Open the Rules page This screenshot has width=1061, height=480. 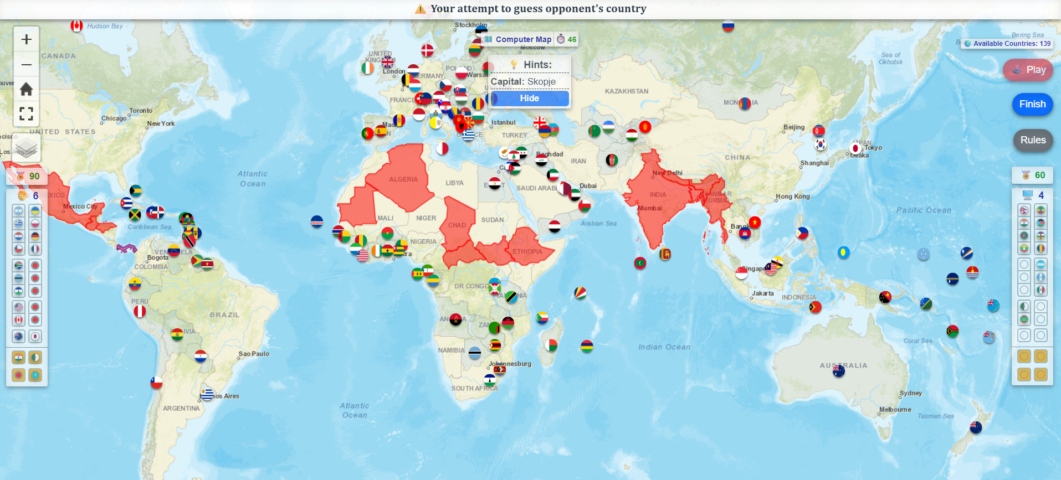click(x=1033, y=140)
